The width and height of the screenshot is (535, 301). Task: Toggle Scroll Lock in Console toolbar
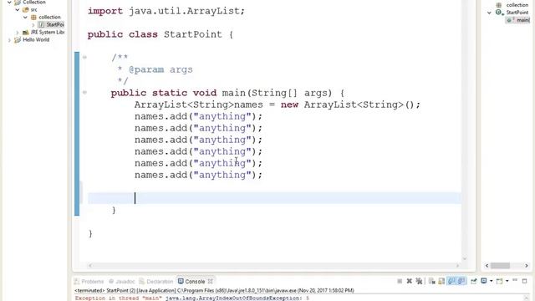pos(441,281)
